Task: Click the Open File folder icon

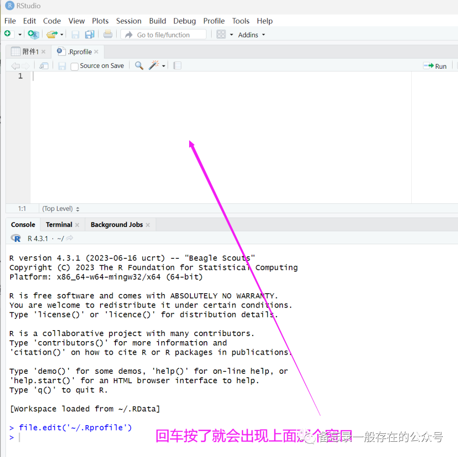Action: click(x=52, y=34)
